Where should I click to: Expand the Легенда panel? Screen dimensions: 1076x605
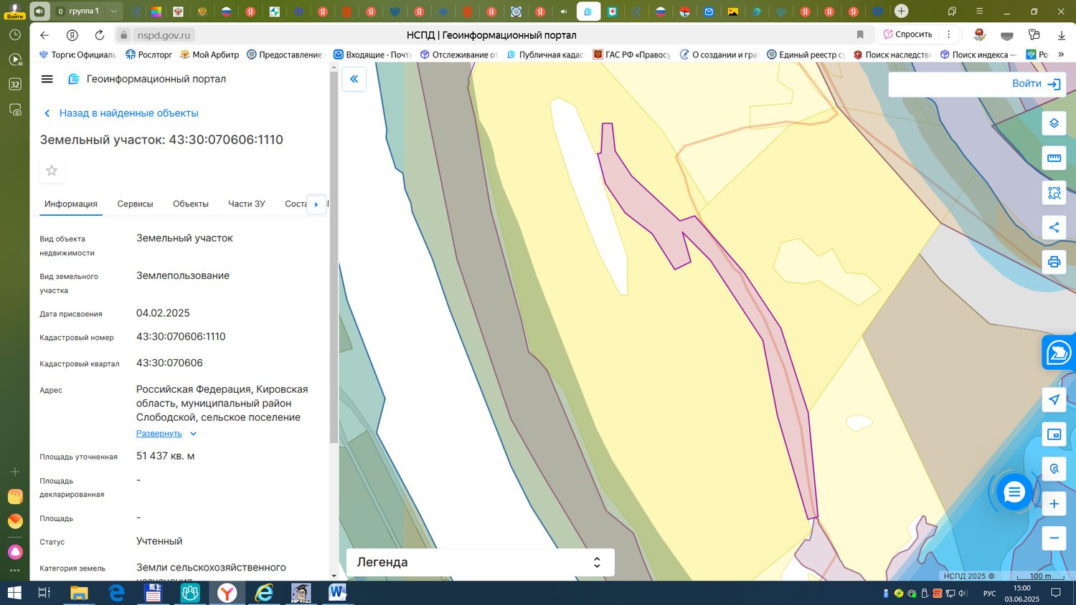click(x=480, y=563)
